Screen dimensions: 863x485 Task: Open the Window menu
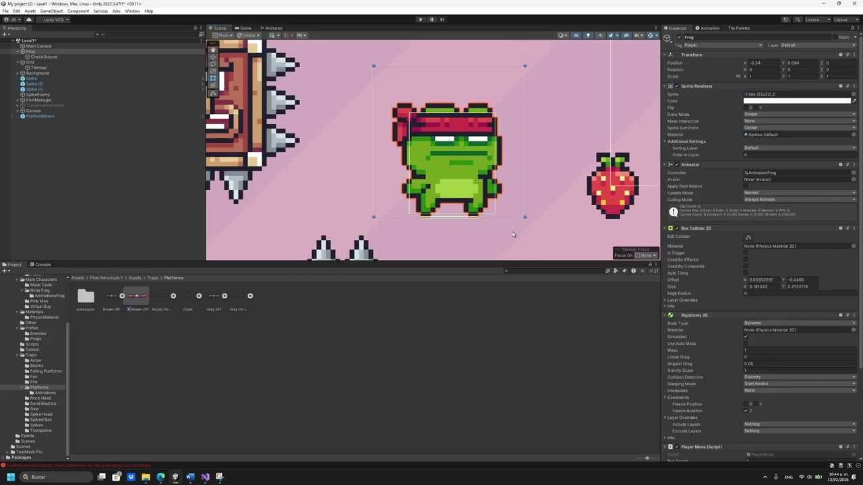[x=132, y=11]
